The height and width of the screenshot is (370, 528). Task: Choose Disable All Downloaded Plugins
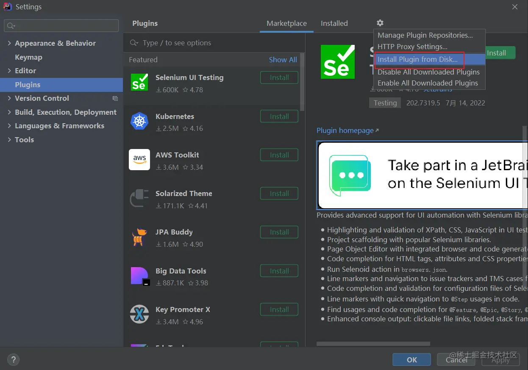click(x=429, y=72)
